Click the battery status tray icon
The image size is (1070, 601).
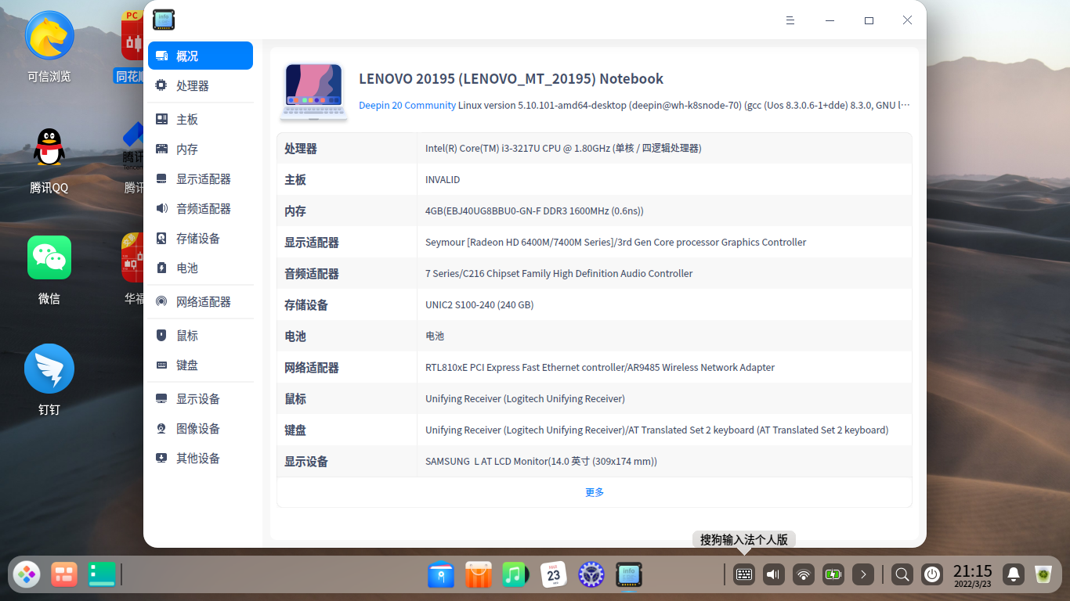833,574
